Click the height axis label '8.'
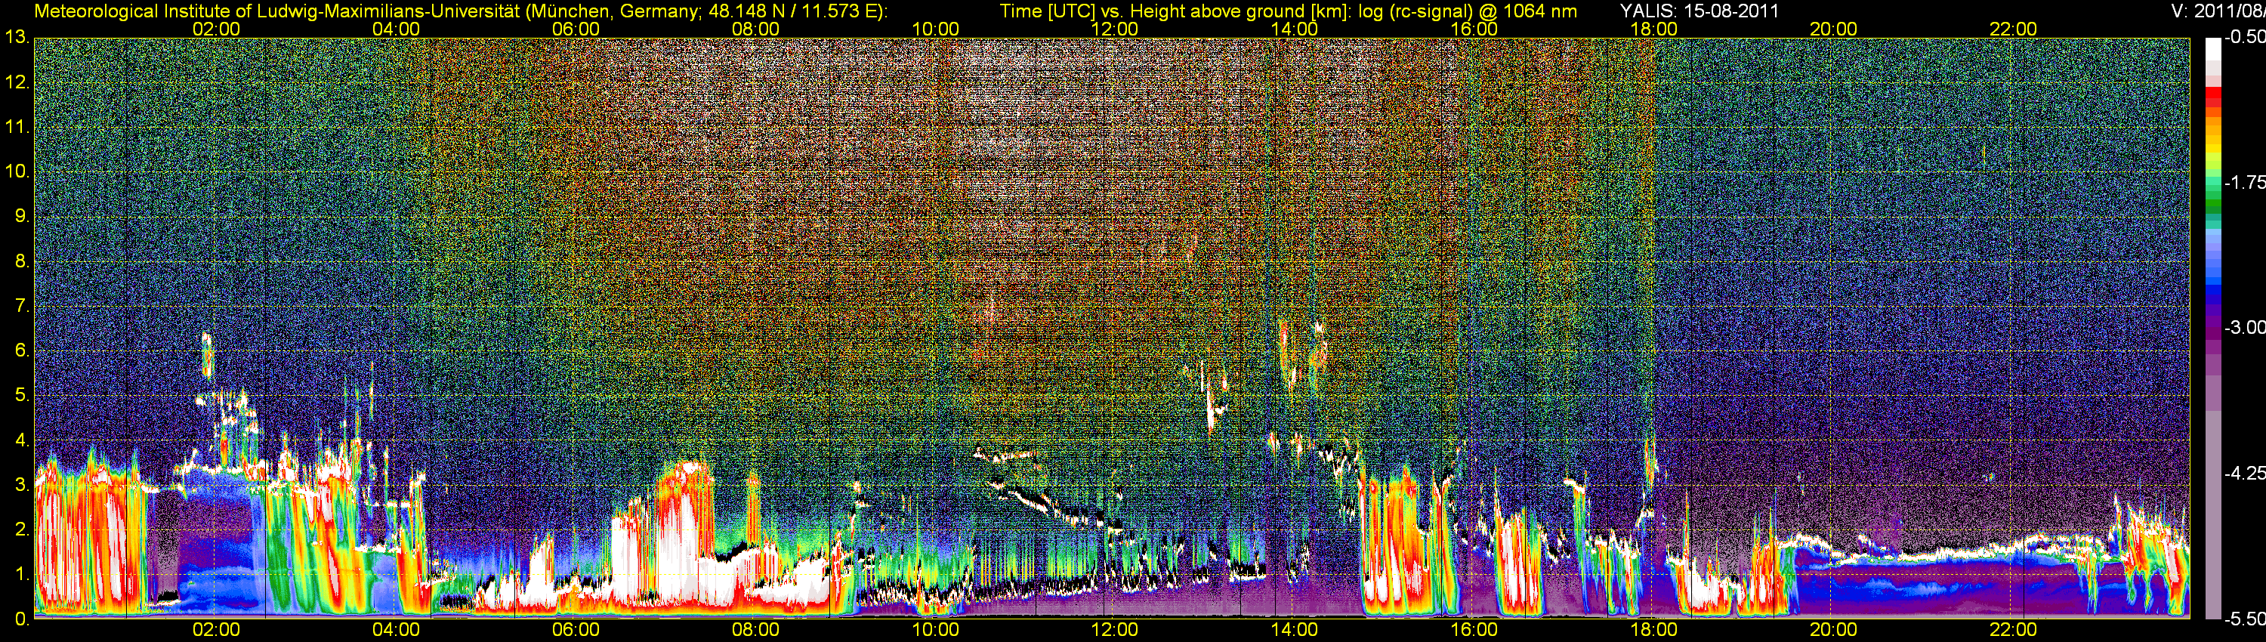 [22, 261]
